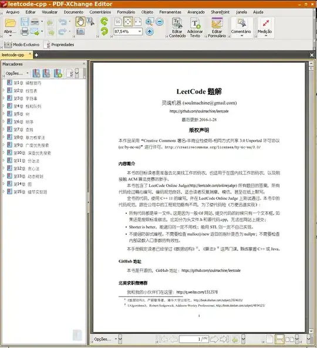This screenshot has height=348, width=317.
Task: Click the send by email envelope icon
Action: tap(35, 32)
